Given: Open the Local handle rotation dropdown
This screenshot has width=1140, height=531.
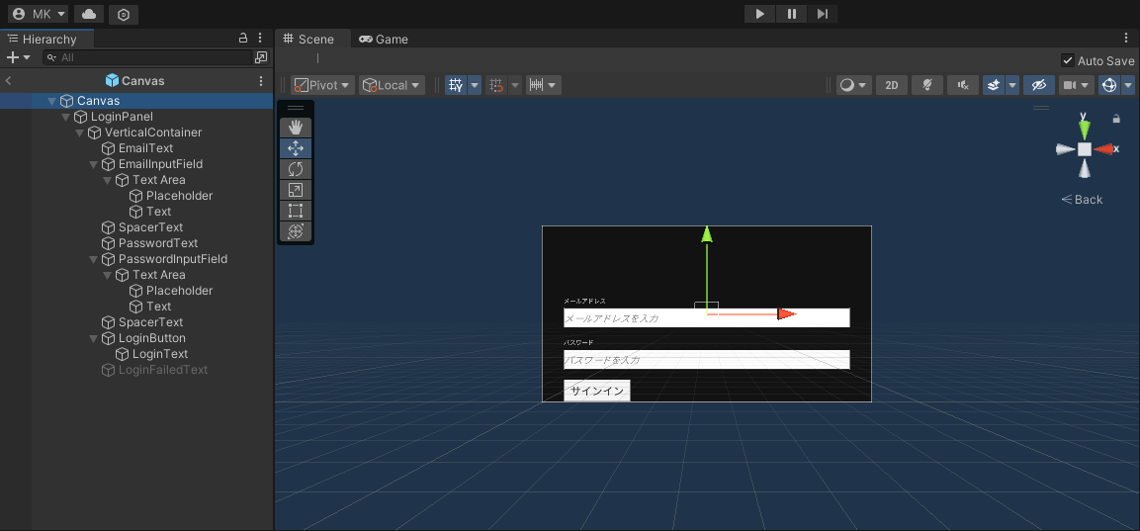Looking at the screenshot, I should point(393,85).
